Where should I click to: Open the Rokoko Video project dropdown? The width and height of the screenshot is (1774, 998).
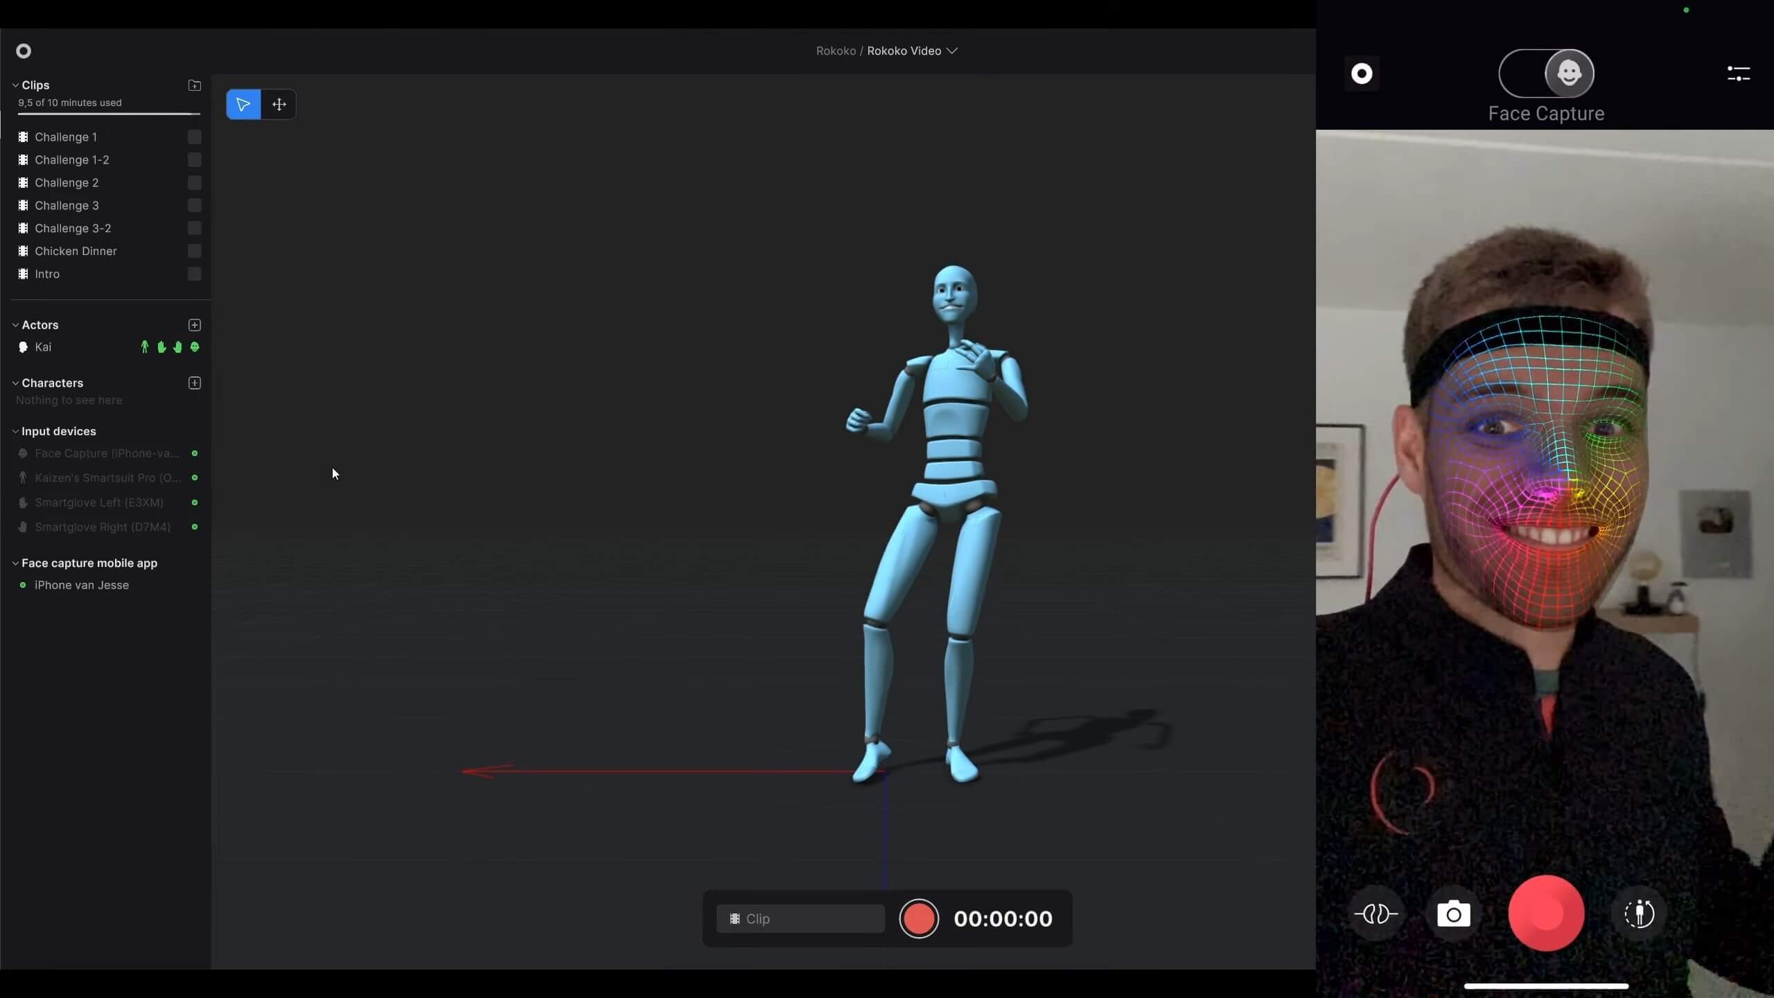click(952, 50)
